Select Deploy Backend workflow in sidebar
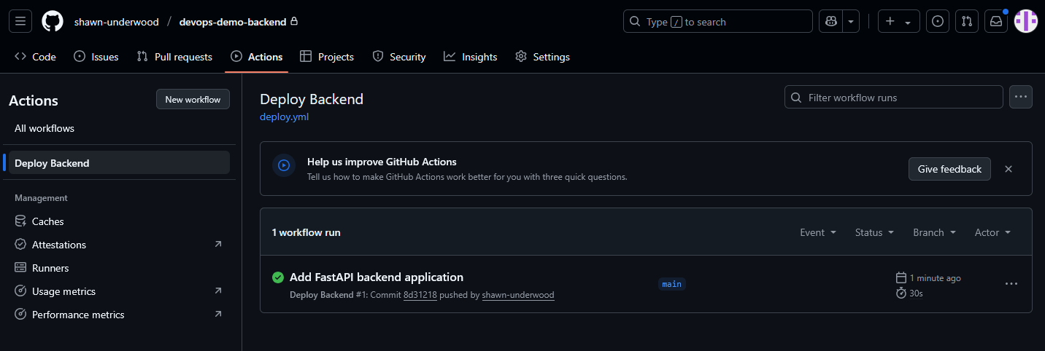 click(x=119, y=163)
